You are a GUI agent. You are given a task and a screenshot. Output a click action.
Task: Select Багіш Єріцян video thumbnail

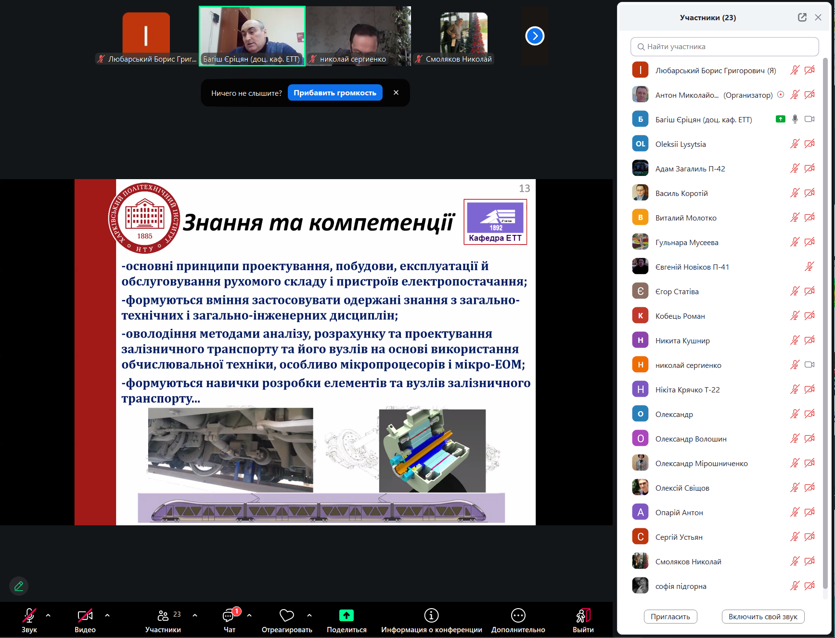point(252,36)
